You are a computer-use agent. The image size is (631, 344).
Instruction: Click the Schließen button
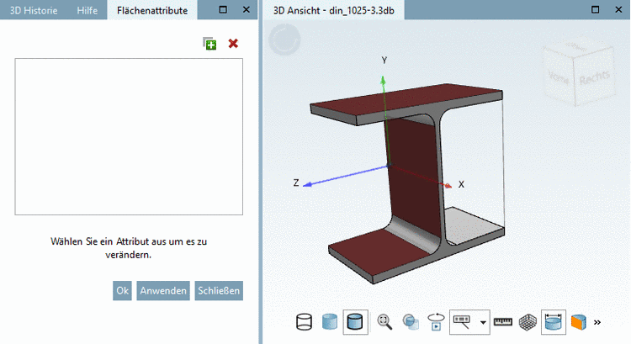click(x=219, y=290)
